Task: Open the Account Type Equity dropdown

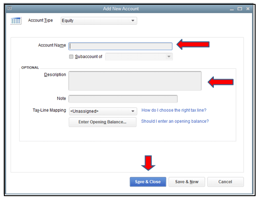Action: click(99, 21)
